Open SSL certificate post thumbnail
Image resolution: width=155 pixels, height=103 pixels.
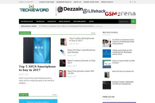pyautogui.click(x=107, y=53)
